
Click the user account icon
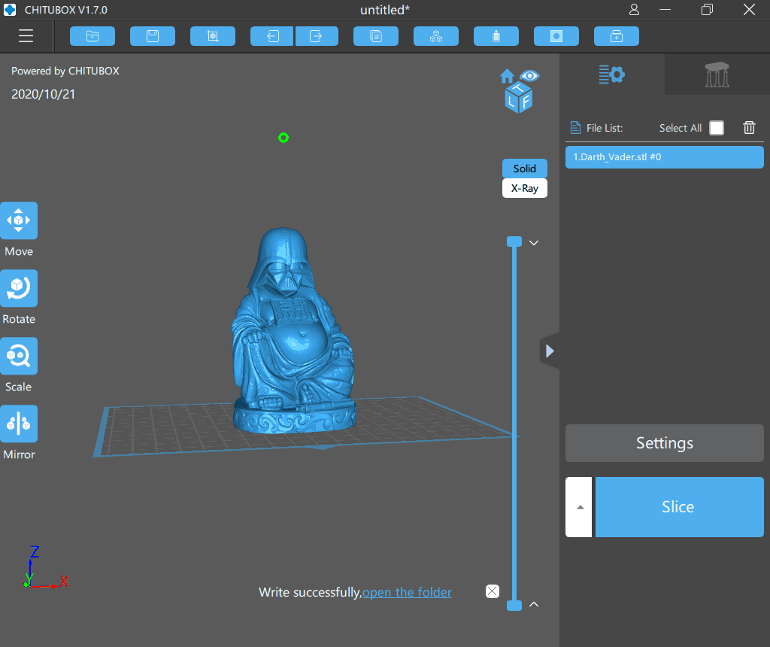634,9
